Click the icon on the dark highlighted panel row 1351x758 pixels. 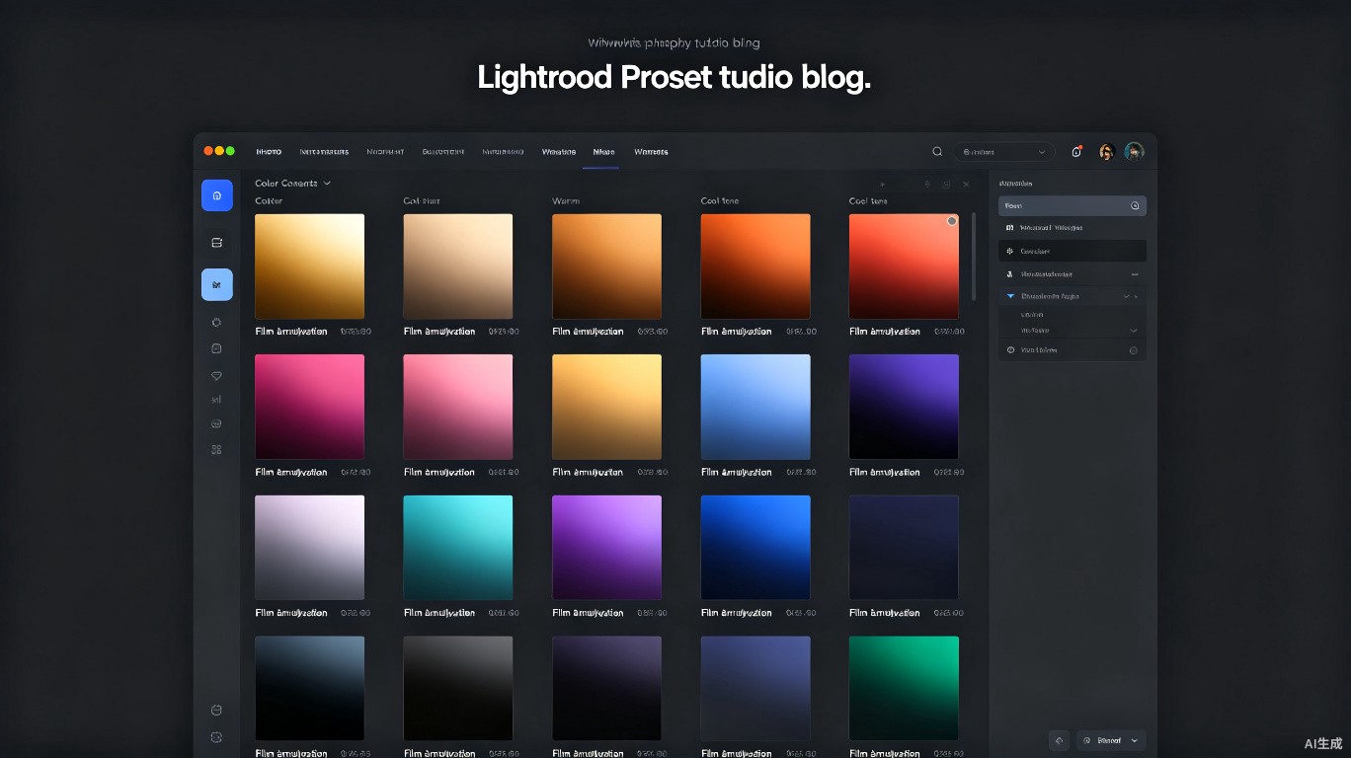[1009, 252]
